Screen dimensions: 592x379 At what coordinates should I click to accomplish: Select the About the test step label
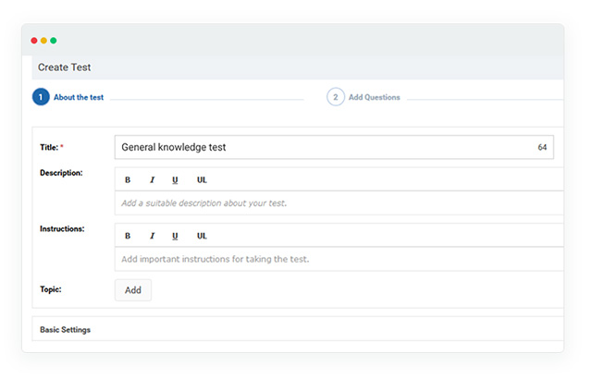[x=79, y=97]
